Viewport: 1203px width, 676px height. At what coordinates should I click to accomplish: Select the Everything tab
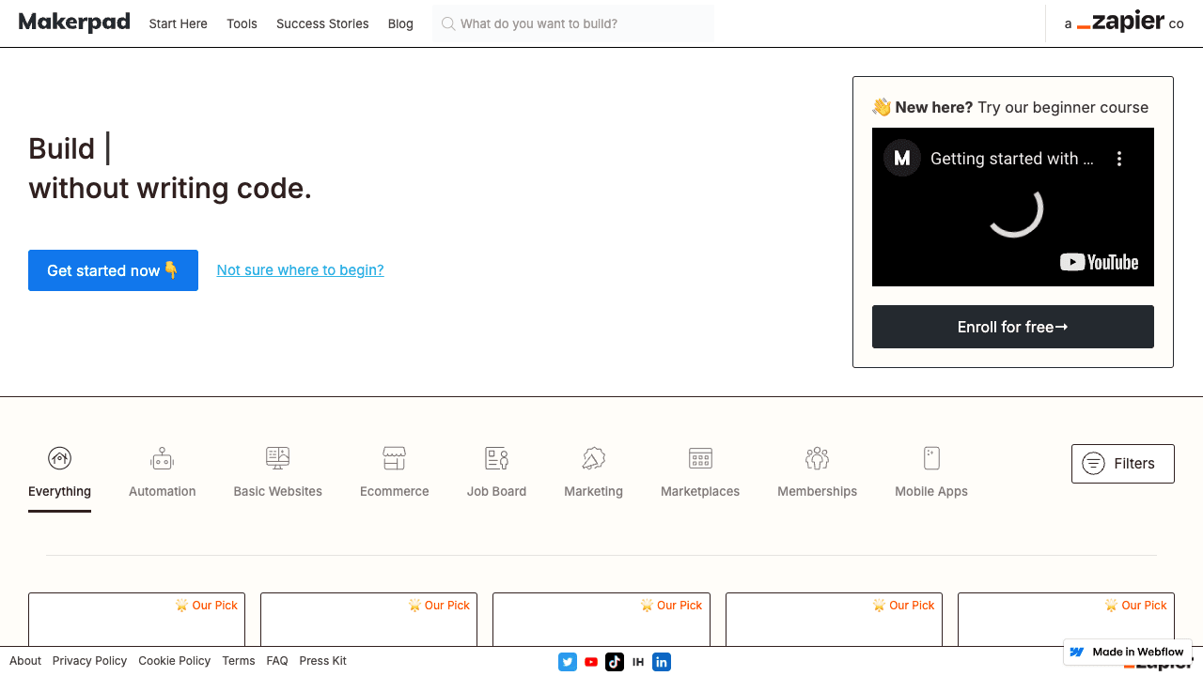pos(60,479)
